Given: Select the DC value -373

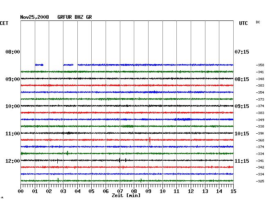Looking at the screenshot, I should [260, 99].
